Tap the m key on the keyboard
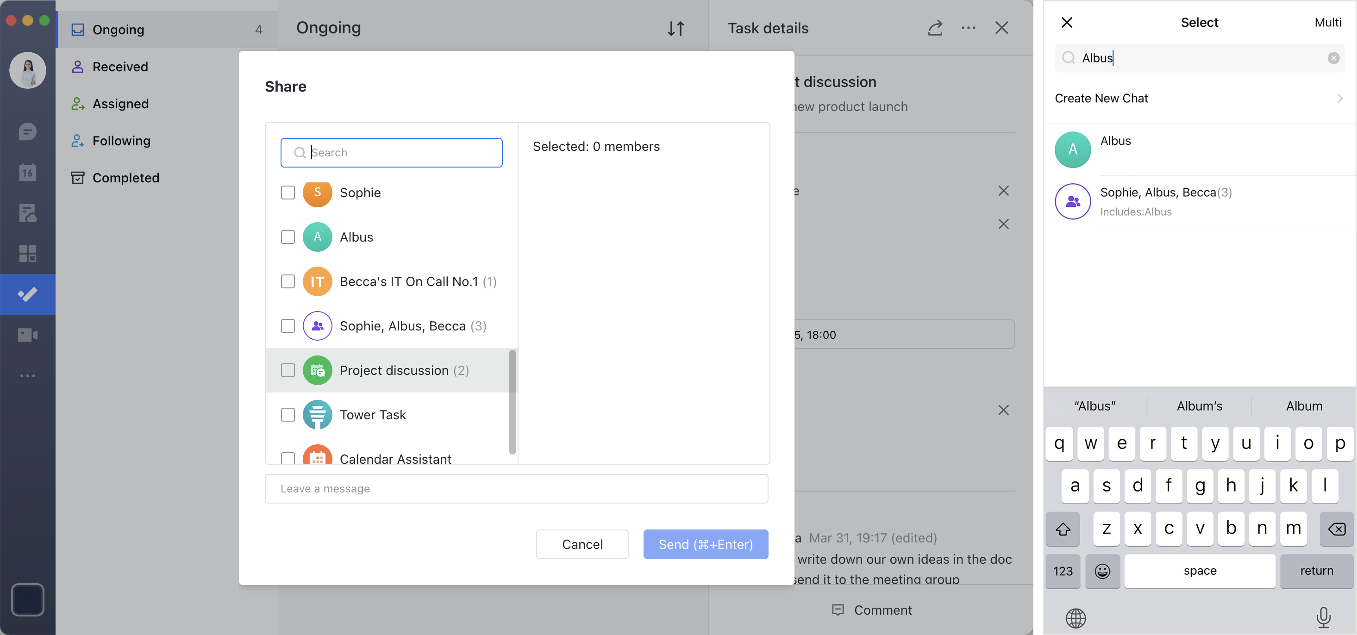 [x=1293, y=529]
